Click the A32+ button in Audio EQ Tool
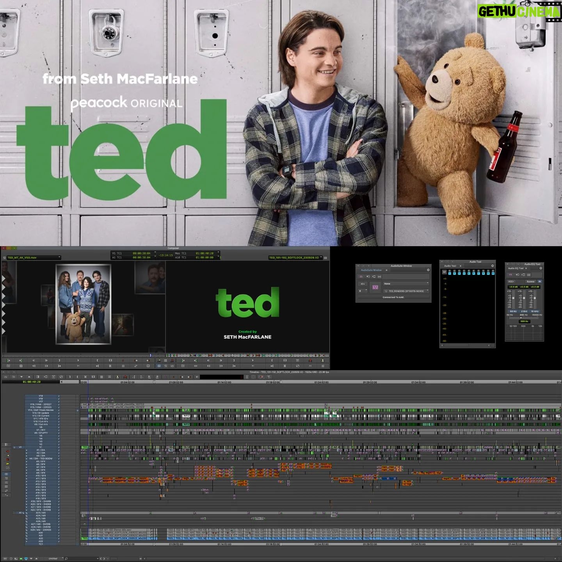This screenshot has width=562, height=562. tap(511, 281)
